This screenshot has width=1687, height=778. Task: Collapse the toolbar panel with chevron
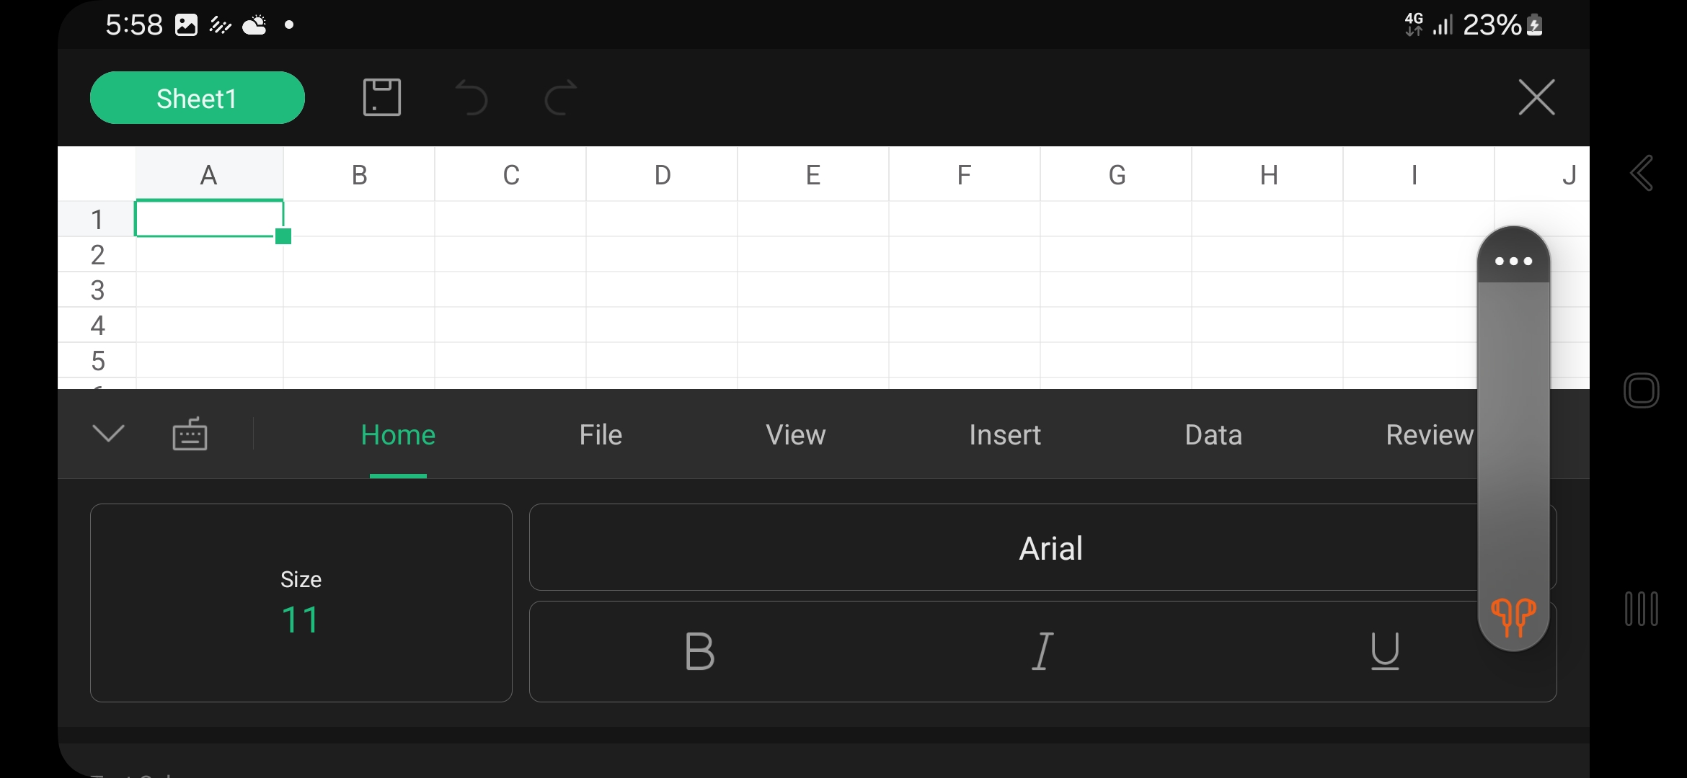click(109, 434)
